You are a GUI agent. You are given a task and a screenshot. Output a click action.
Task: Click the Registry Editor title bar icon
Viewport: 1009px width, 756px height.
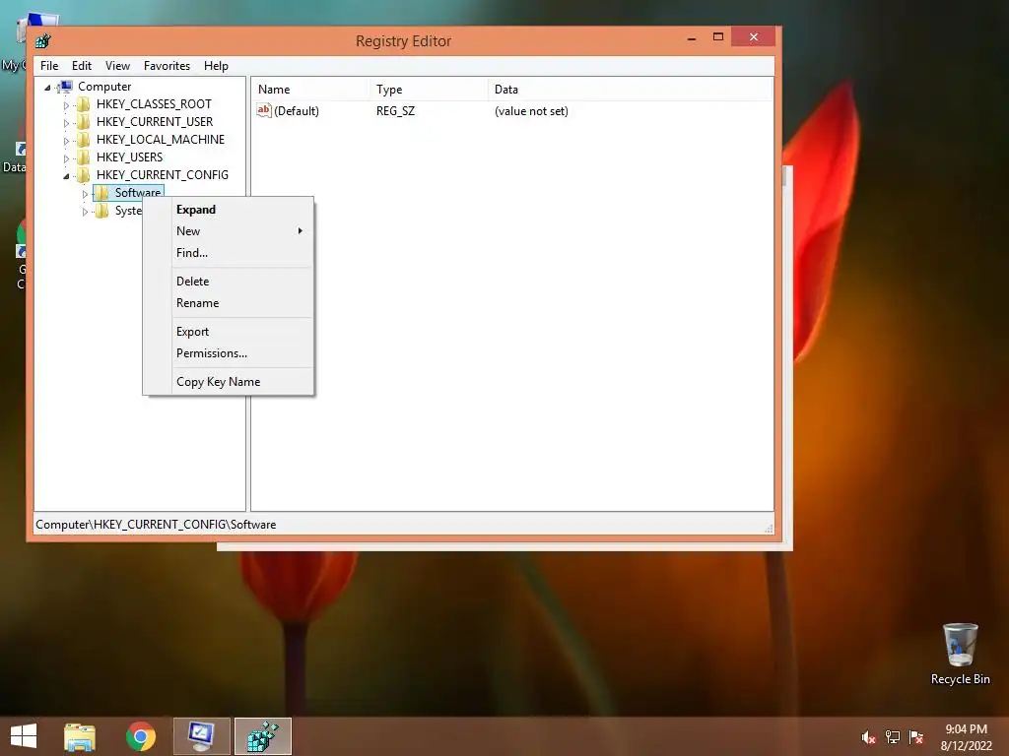click(x=43, y=41)
